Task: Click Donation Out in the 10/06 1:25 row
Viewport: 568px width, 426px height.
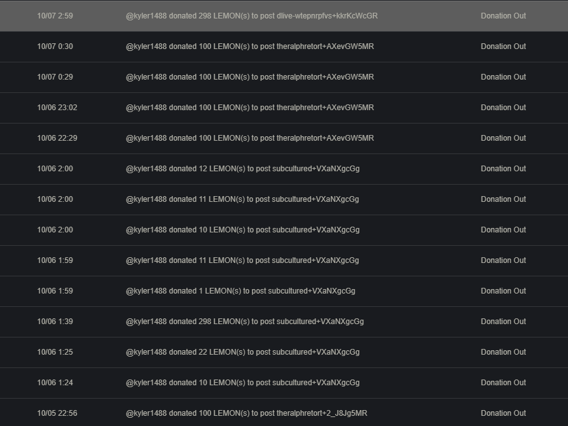Action: click(503, 352)
